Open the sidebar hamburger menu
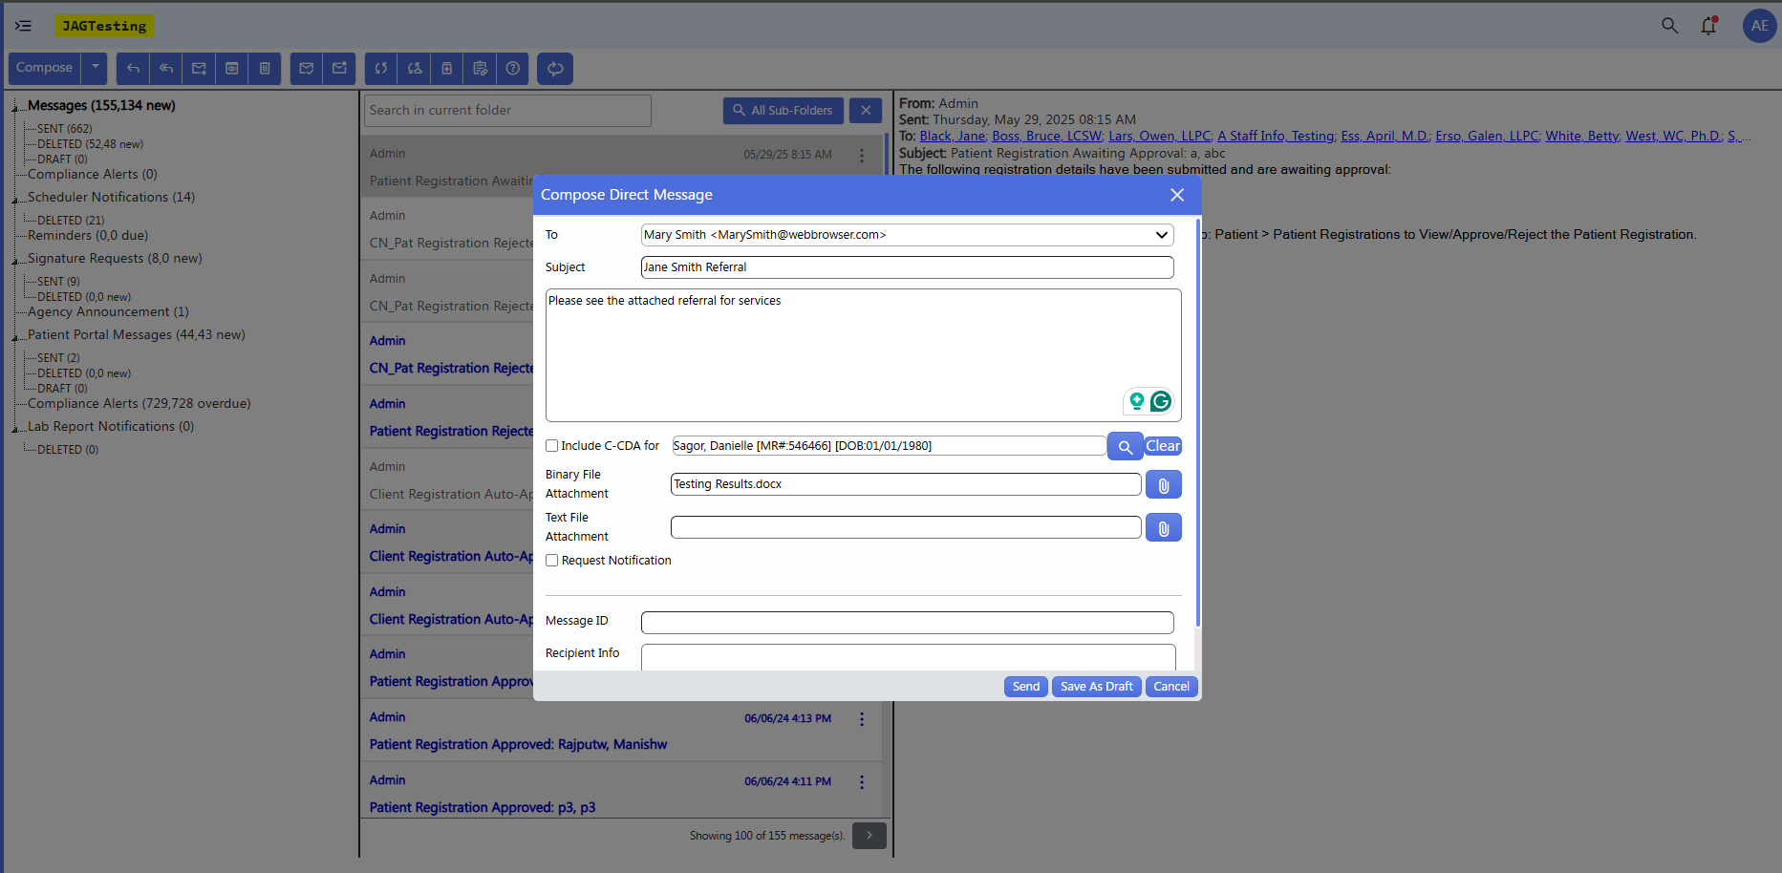Viewport: 1782px width, 873px height. tap(23, 26)
